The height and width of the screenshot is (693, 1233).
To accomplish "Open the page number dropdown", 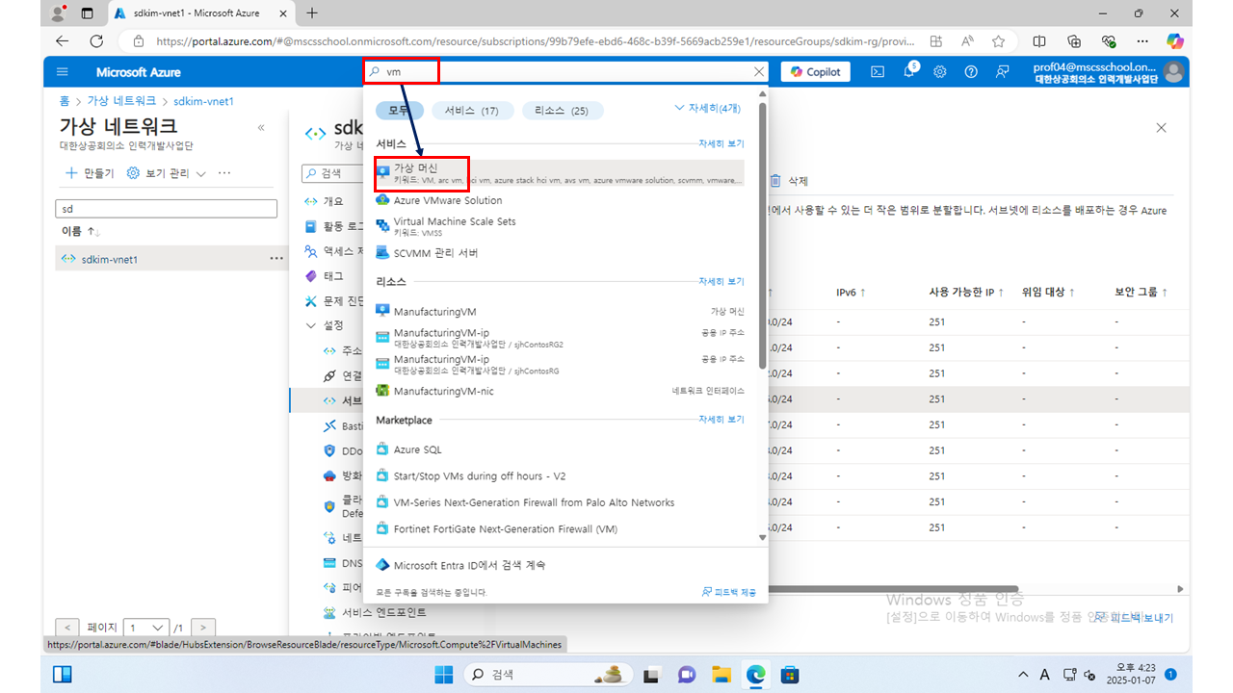I will pos(146,627).
